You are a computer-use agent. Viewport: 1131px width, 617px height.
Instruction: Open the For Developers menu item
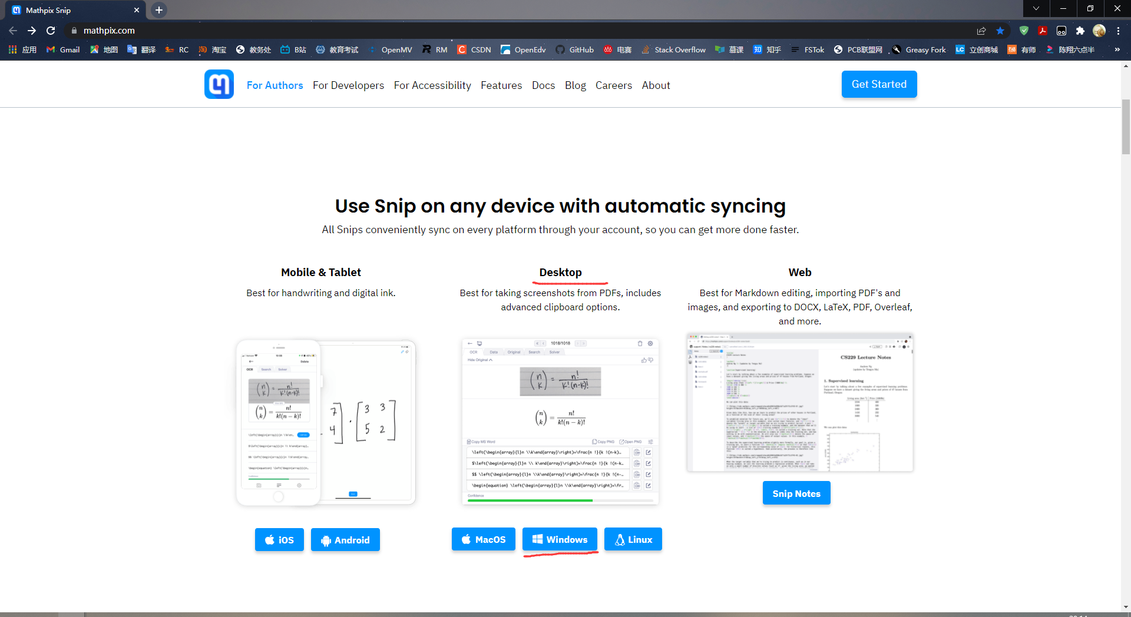[x=348, y=85]
